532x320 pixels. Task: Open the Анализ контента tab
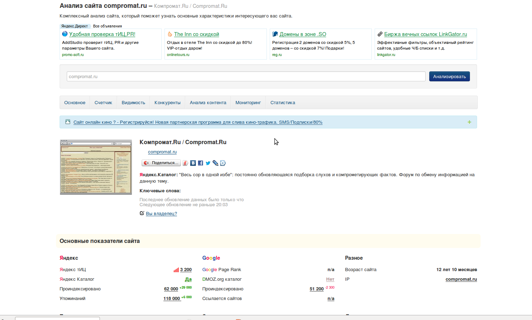click(208, 102)
